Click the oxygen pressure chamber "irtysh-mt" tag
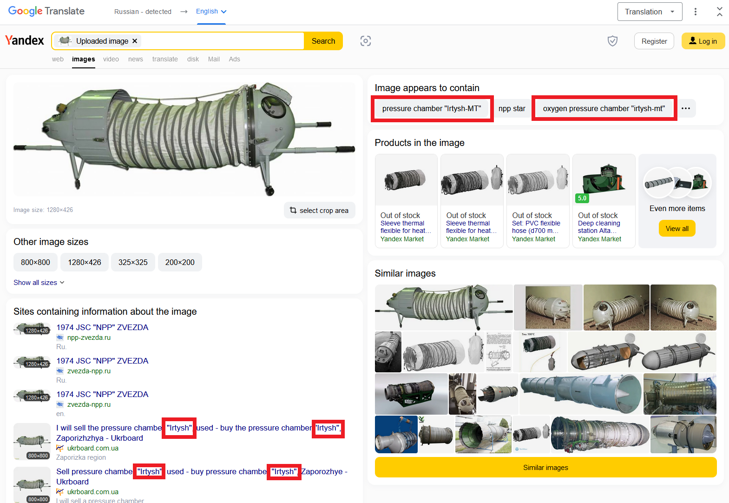The width and height of the screenshot is (729, 503). (604, 108)
